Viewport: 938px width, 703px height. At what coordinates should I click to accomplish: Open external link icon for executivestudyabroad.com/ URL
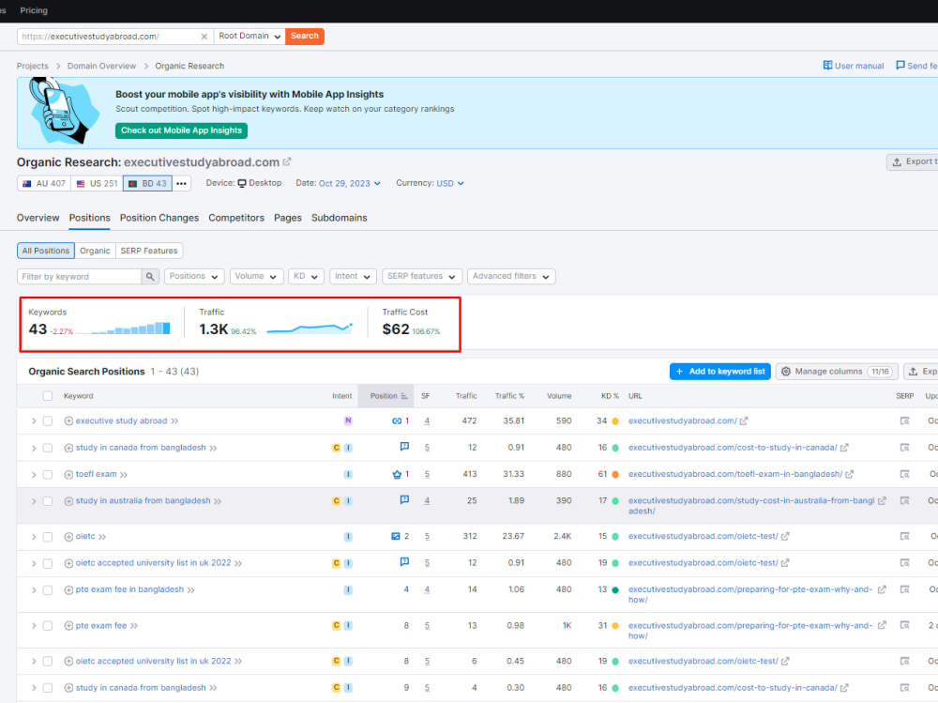744,421
